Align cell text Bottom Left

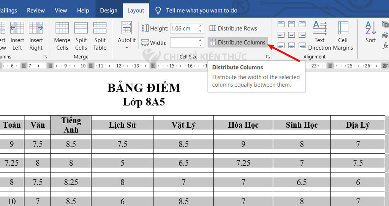click(x=281, y=46)
